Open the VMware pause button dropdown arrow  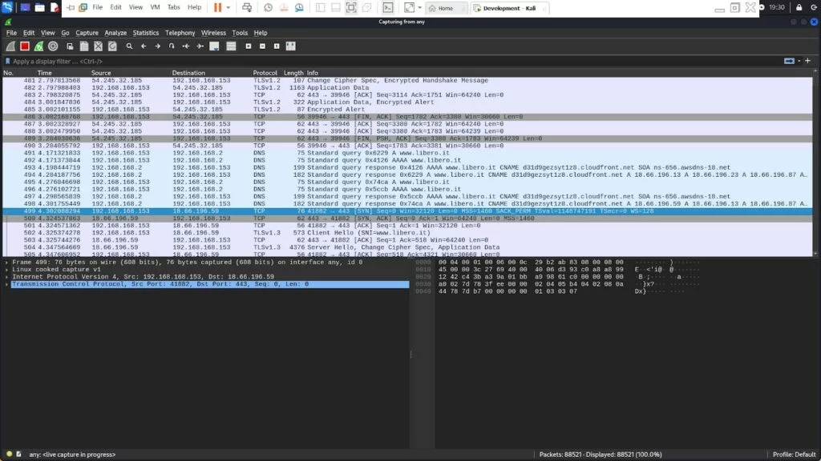pos(228,7)
